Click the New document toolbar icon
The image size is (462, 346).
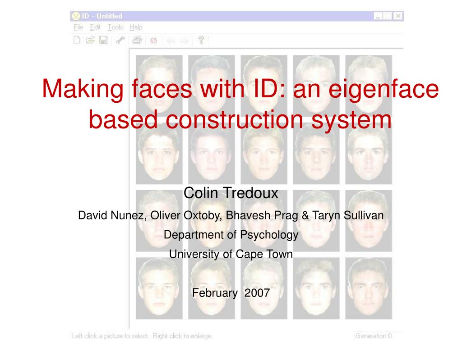[x=77, y=40]
